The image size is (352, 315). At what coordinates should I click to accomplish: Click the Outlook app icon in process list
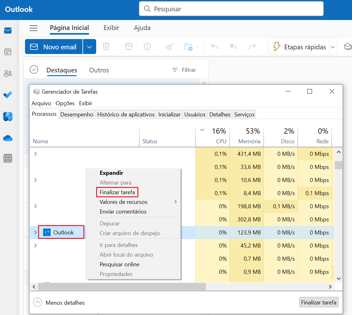47,233
